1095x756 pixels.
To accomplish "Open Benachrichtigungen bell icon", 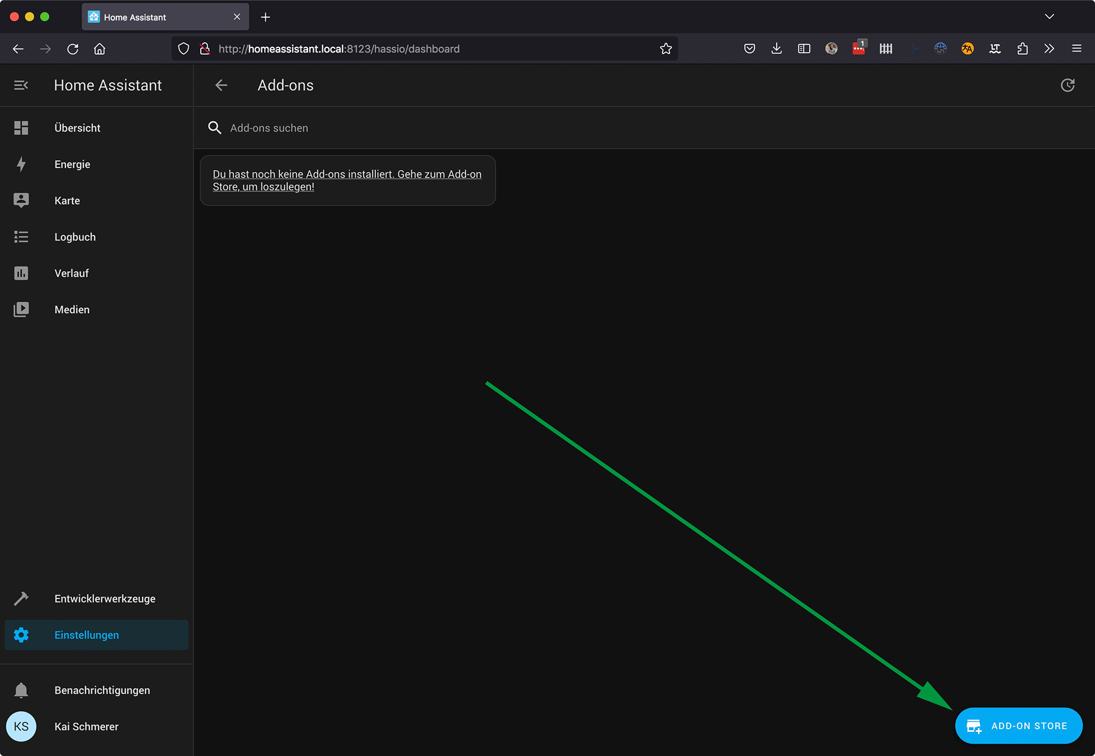I will 21,690.
